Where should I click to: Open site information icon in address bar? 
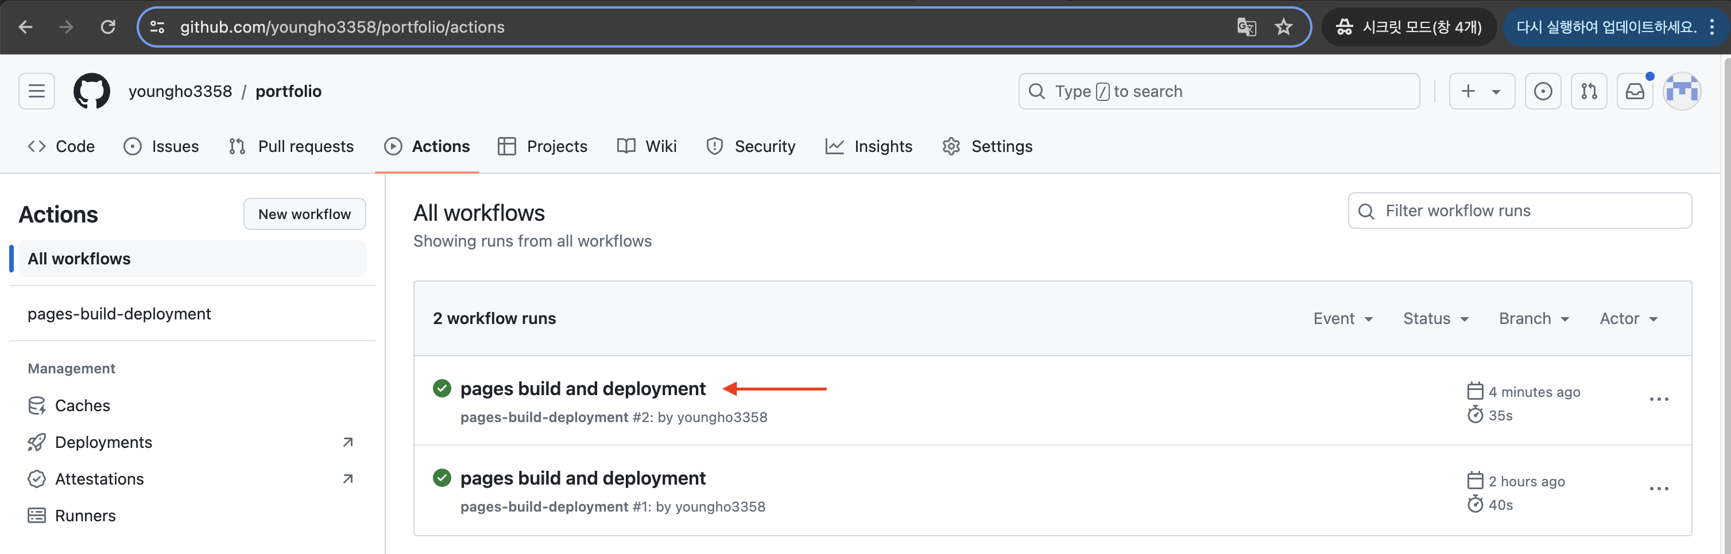click(157, 27)
